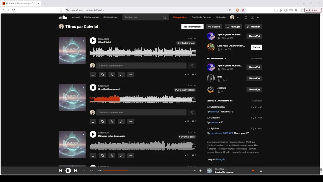Click the Partager button
This screenshot has height=182, width=323.
tap(233, 27)
